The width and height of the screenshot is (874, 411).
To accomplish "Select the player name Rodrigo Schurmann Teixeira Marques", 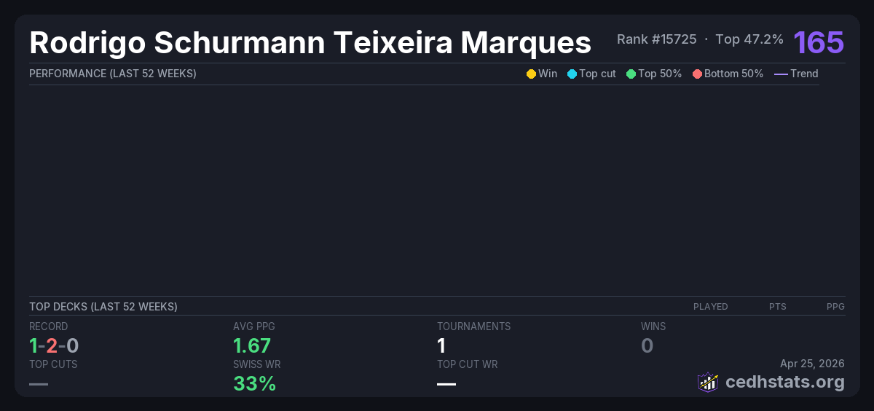I will 310,43.
